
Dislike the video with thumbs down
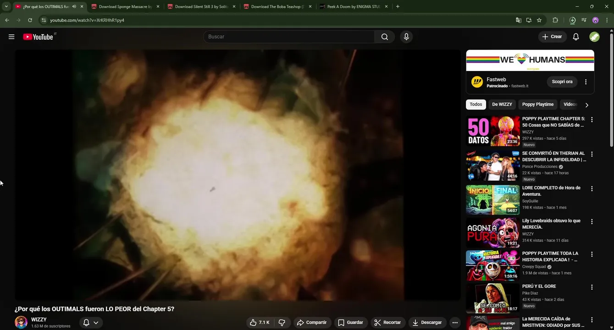point(282,323)
